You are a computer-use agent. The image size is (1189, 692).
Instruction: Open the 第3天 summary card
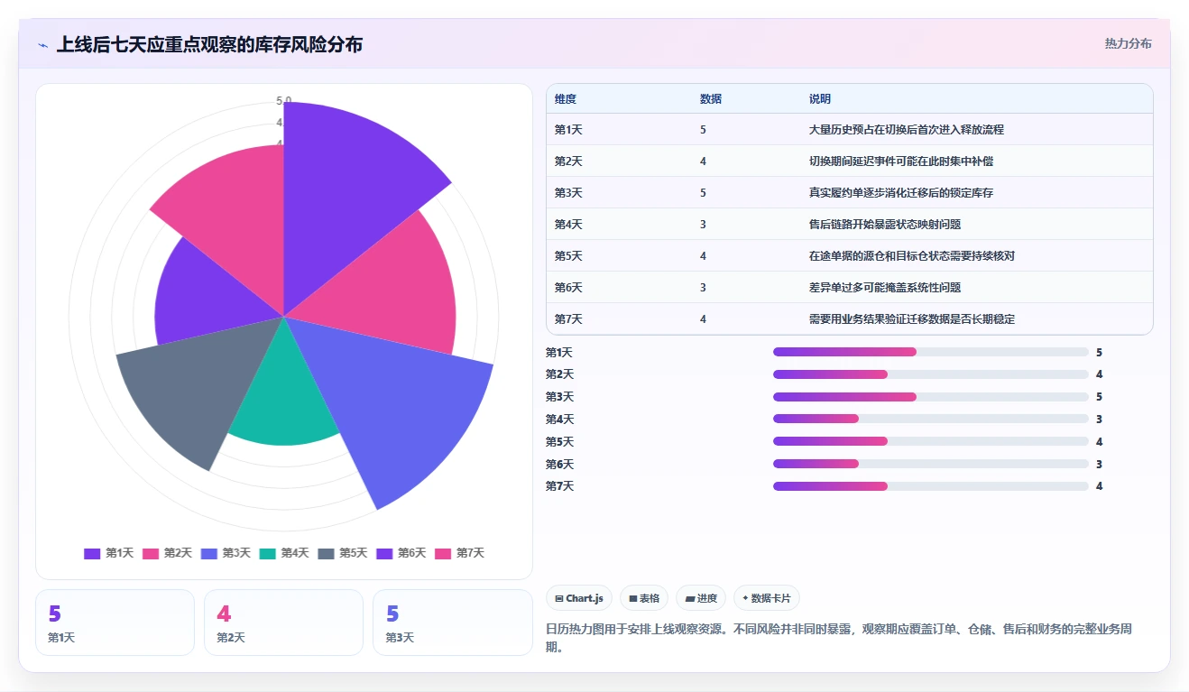[x=453, y=623]
